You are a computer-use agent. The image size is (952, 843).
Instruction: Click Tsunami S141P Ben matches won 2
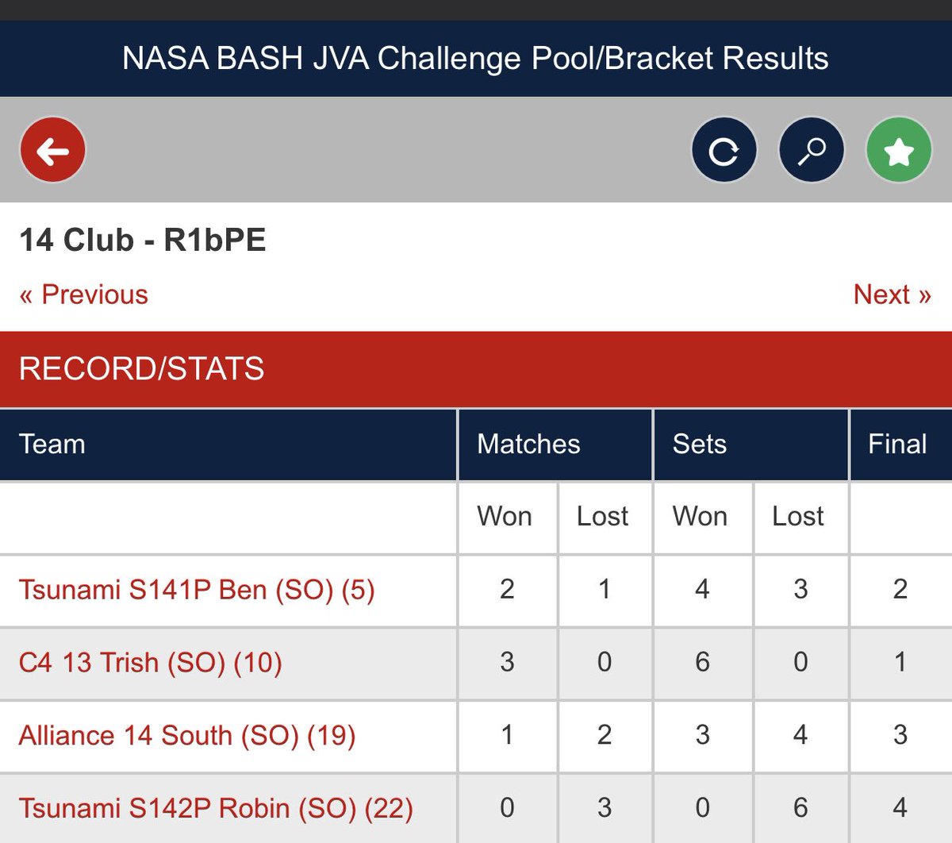coord(508,590)
